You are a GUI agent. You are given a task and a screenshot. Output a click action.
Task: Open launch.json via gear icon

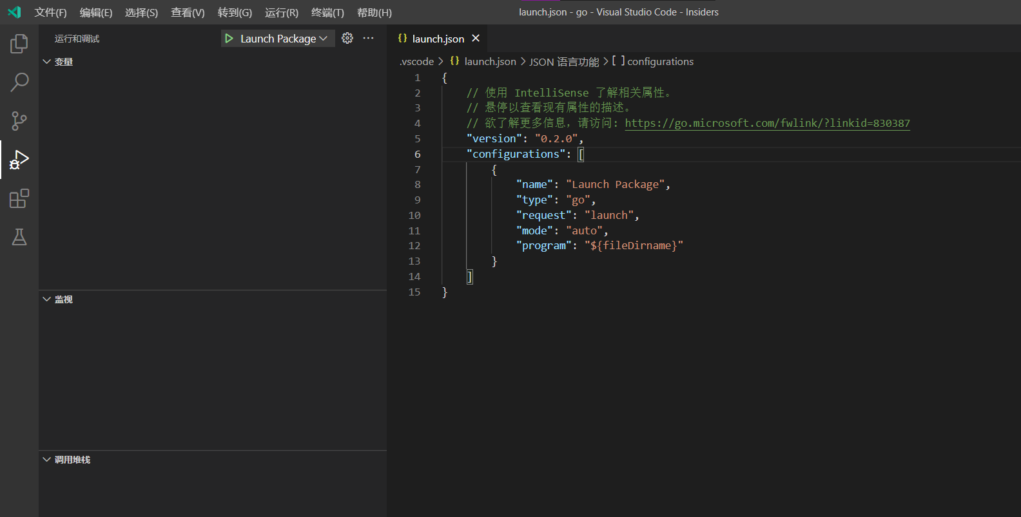[x=347, y=39]
